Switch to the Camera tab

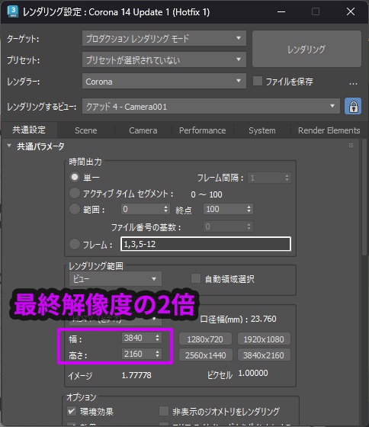click(143, 130)
